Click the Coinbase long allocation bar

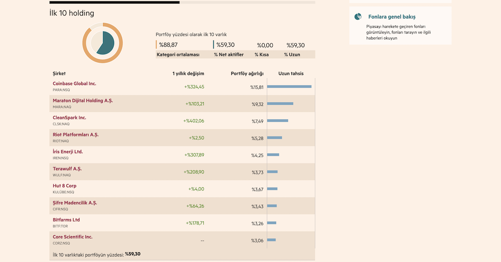[289, 87]
